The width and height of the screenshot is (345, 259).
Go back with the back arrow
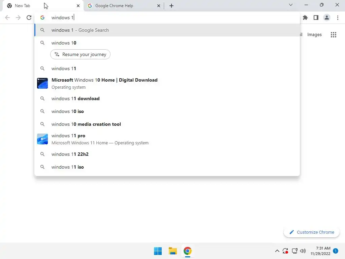(7, 18)
